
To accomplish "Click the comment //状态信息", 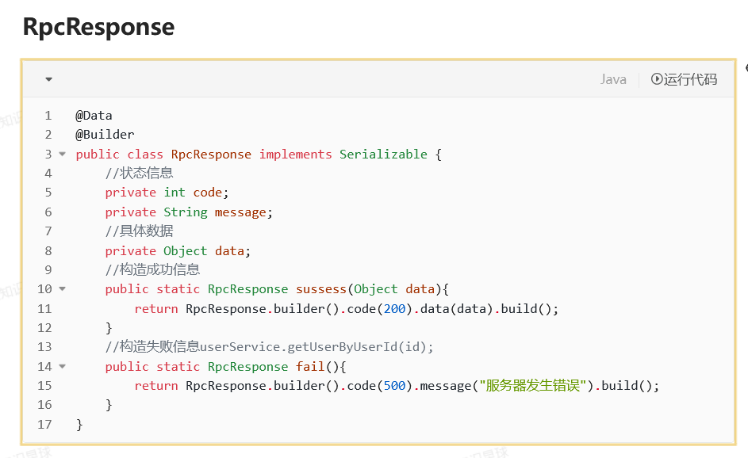I will [x=139, y=174].
